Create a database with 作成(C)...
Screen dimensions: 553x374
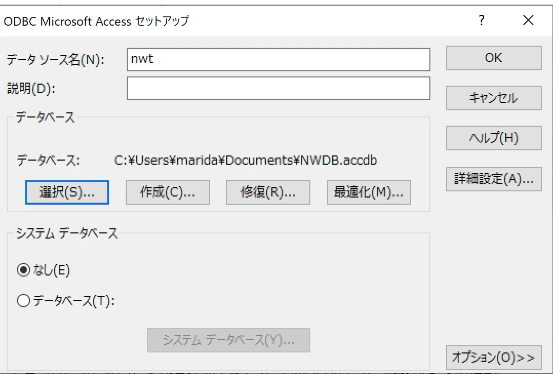tap(168, 192)
